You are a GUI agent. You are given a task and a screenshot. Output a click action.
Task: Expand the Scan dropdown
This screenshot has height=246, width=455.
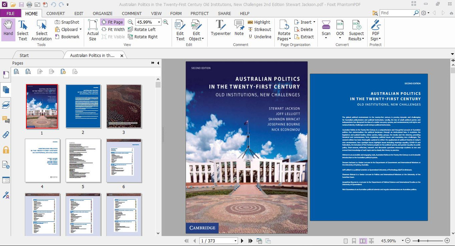coord(326,38)
